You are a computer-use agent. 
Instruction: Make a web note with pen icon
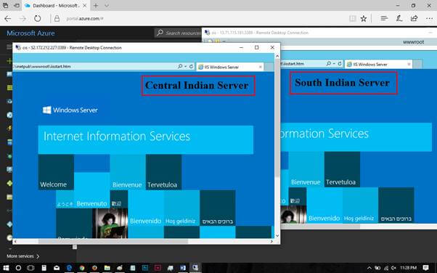399,18
